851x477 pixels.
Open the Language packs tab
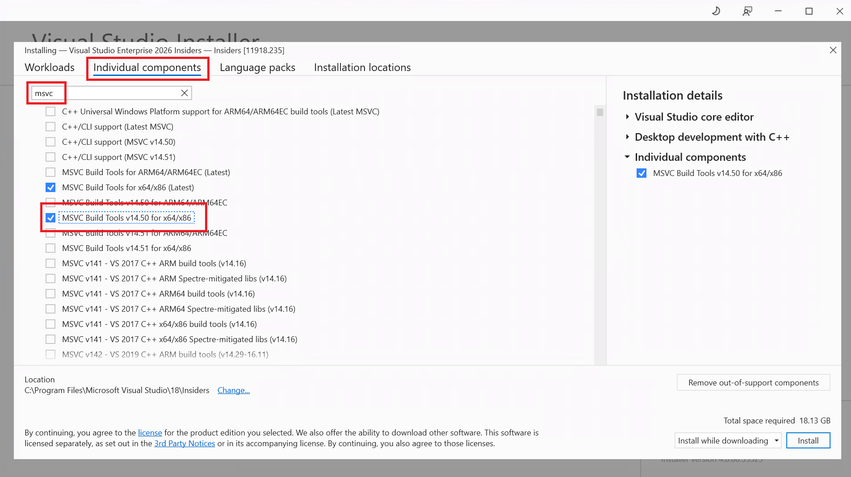coord(257,67)
